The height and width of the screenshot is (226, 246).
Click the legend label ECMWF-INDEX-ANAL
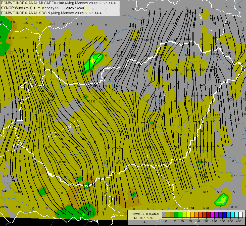click(x=144, y=214)
